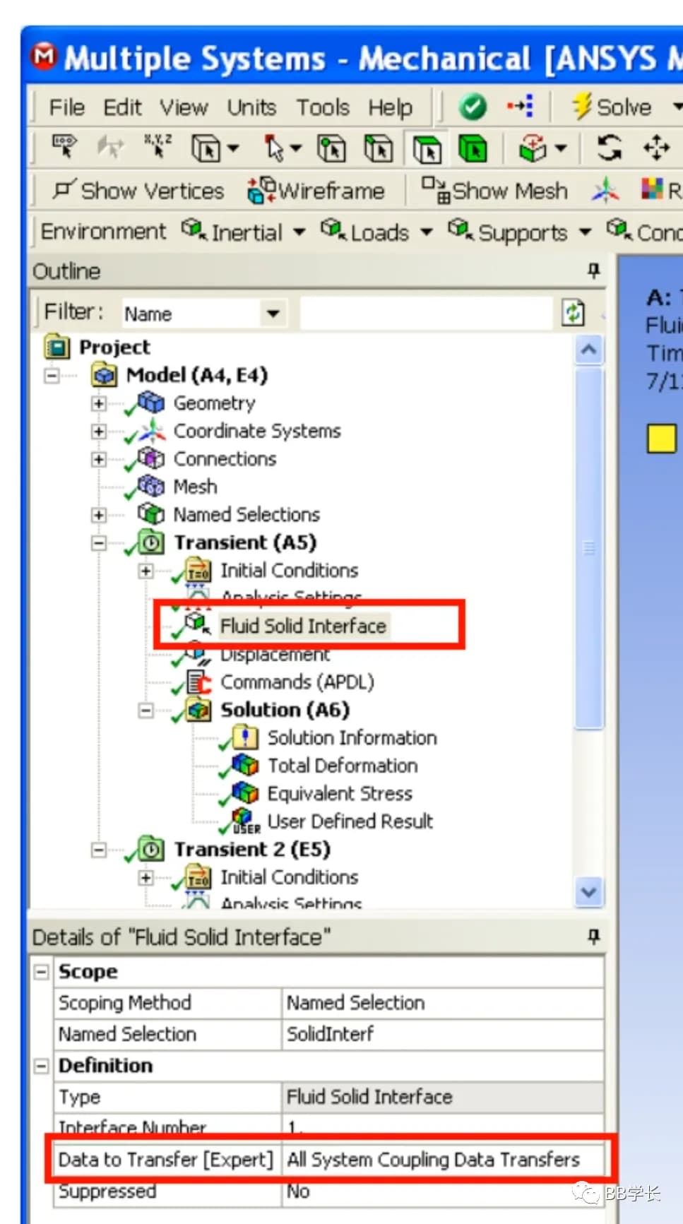
Task: Open the Filter Name dropdown
Action: (x=273, y=313)
